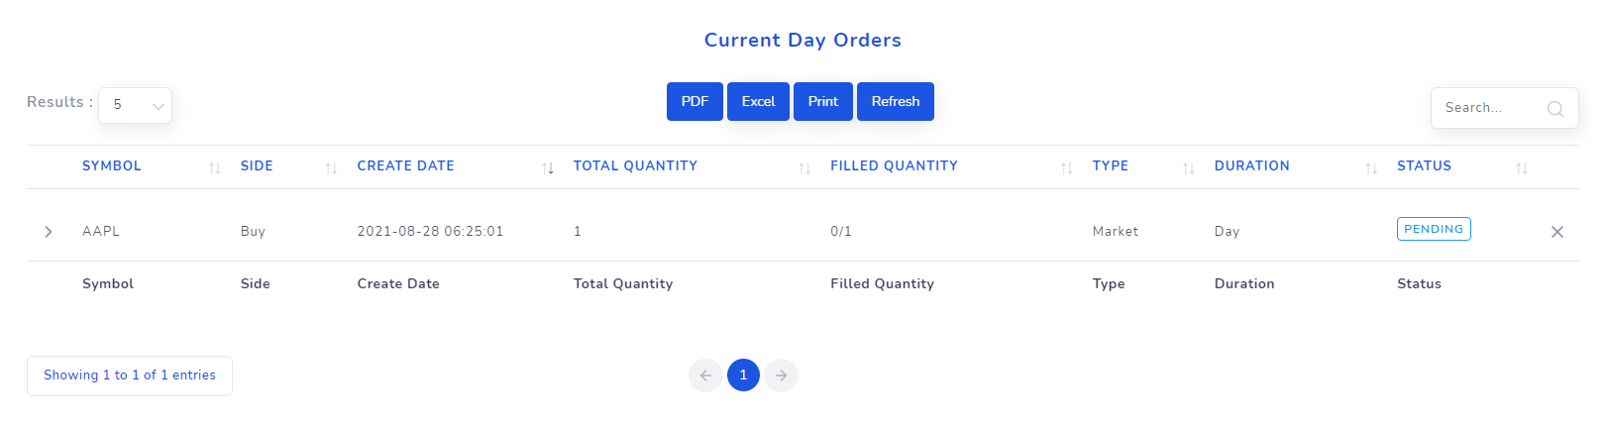1608x428 pixels.
Task: Click the sort arrows beside STATUS
Action: point(1522,168)
